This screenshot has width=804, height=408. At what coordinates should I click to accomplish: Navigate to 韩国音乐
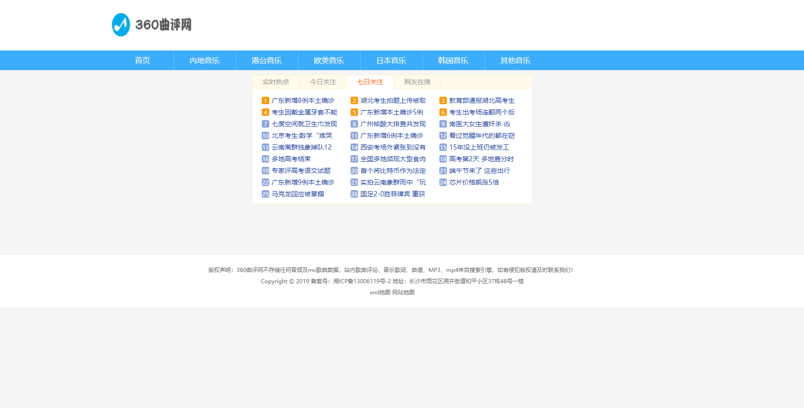[453, 60]
